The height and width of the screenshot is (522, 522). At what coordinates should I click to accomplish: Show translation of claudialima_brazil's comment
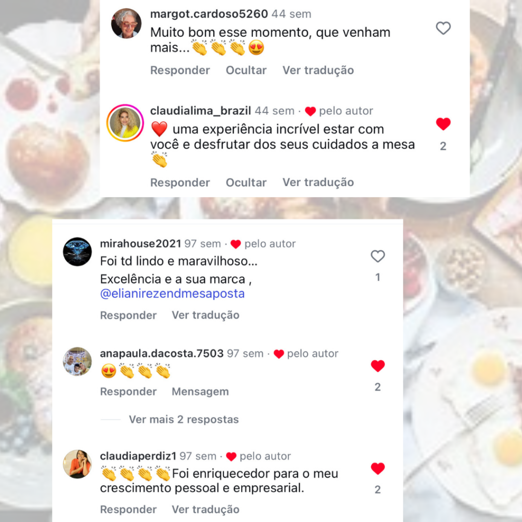(318, 182)
